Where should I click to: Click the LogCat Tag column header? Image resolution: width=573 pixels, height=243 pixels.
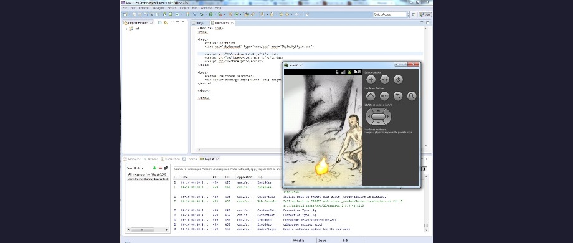pyautogui.click(x=260, y=177)
